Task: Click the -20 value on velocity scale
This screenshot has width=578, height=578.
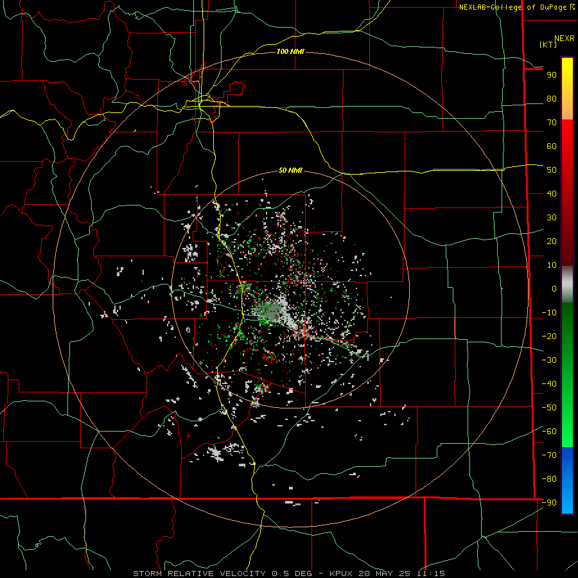Action: pos(549,337)
